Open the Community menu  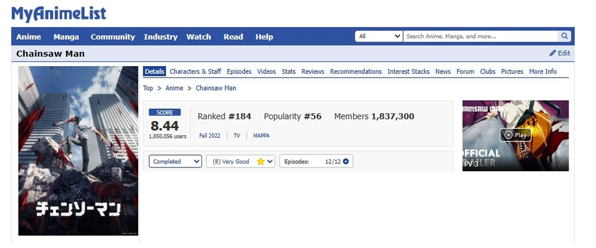tap(113, 37)
